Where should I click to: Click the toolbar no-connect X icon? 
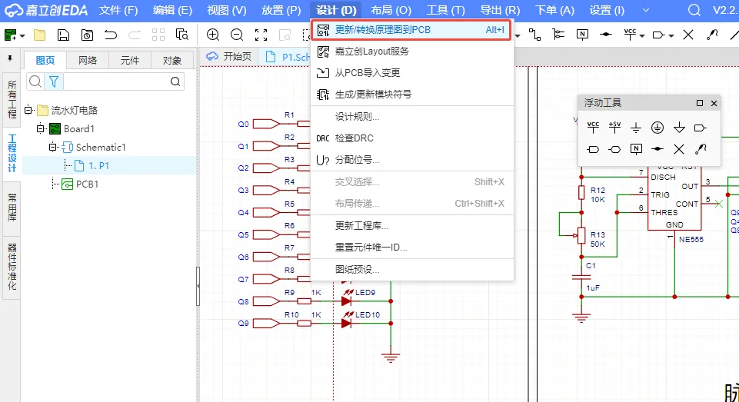pyautogui.click(x=688, y=35)
